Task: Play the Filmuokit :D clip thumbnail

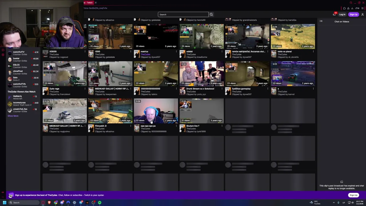Action: point(110,111)
